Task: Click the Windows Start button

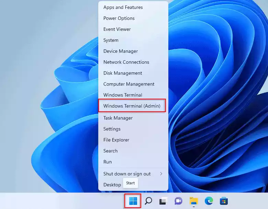Action: [133, 201]
